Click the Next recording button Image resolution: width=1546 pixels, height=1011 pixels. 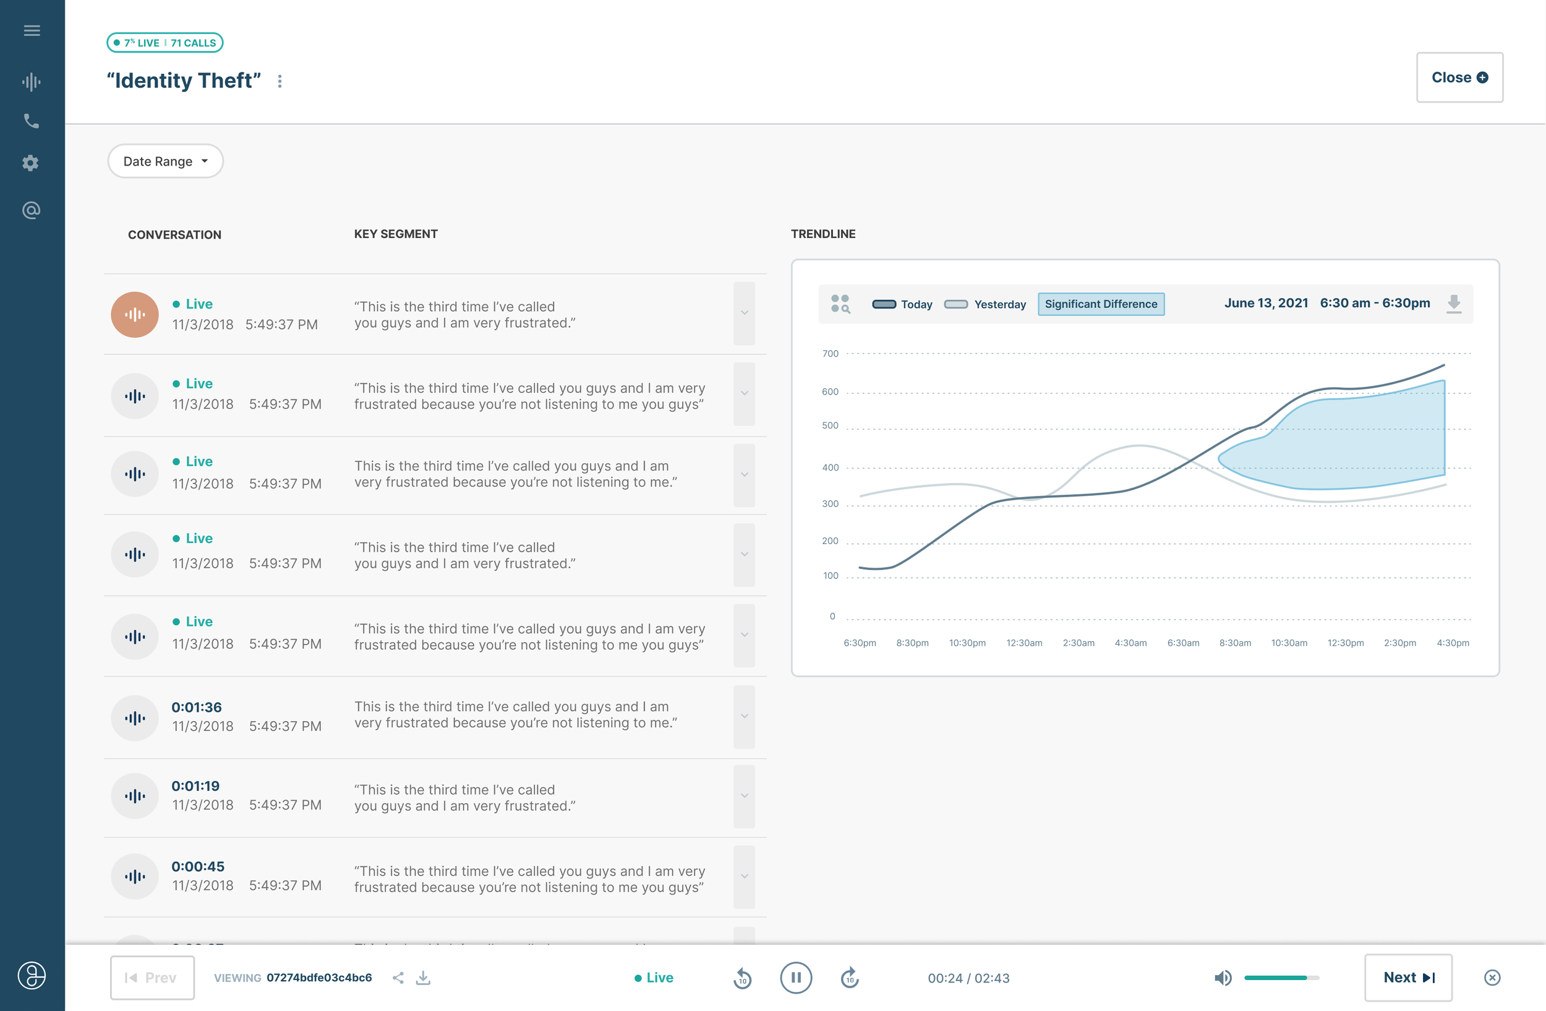tap(1407, 978)
